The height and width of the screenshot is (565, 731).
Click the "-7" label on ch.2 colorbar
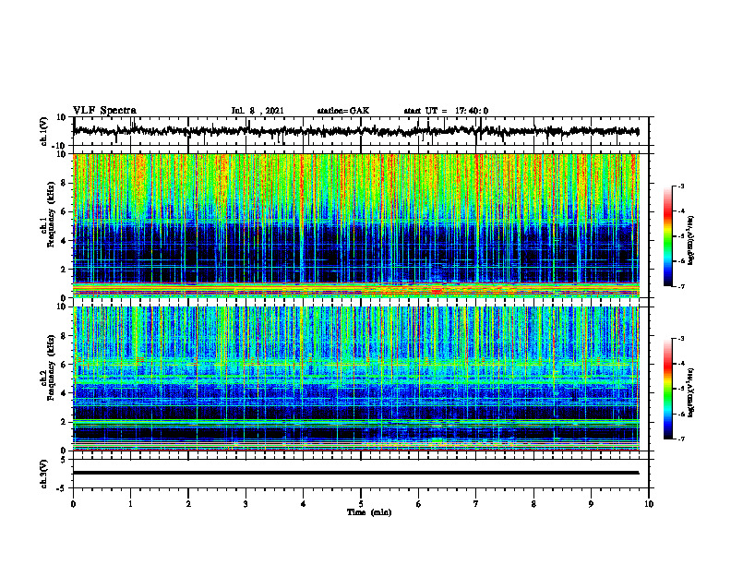point(681,439)
